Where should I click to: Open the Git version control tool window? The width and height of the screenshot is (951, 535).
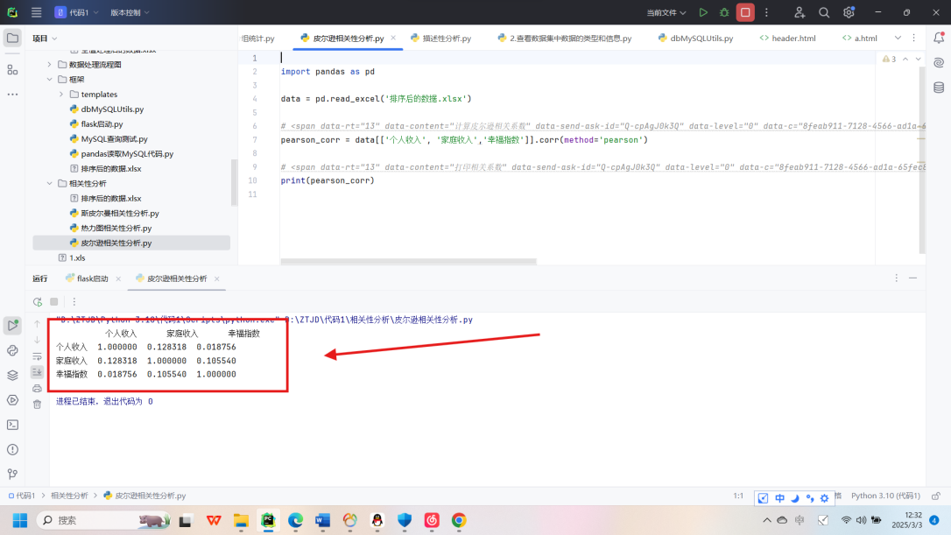coord(12,474)
